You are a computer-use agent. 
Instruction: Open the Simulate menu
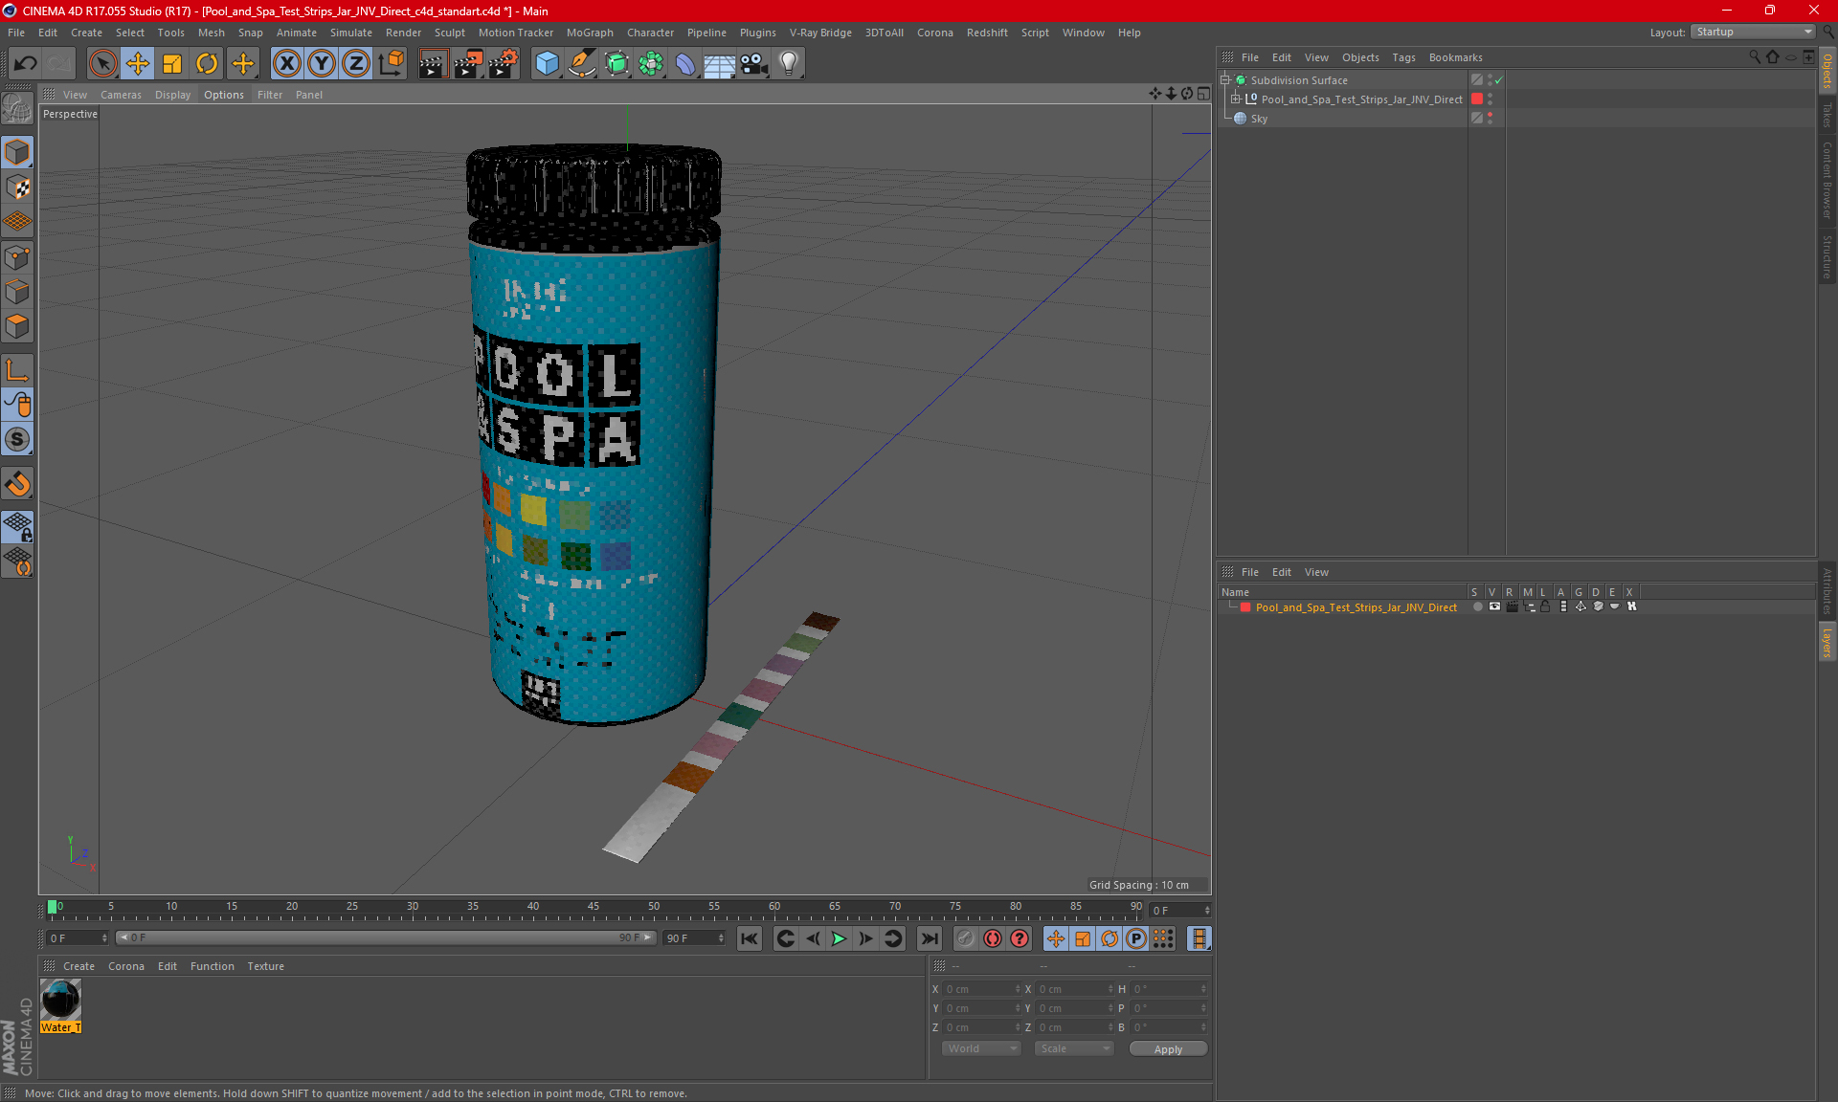(351, 33)
